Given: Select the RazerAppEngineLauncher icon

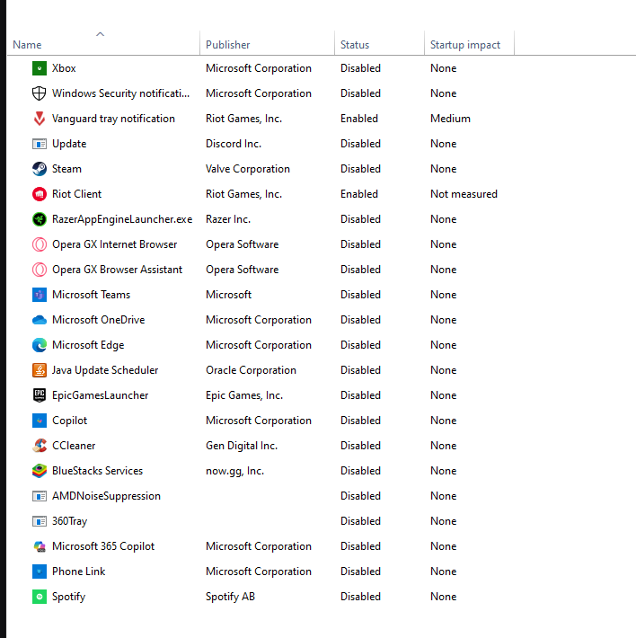Looking at the screenshot, I should click(39, 219).
